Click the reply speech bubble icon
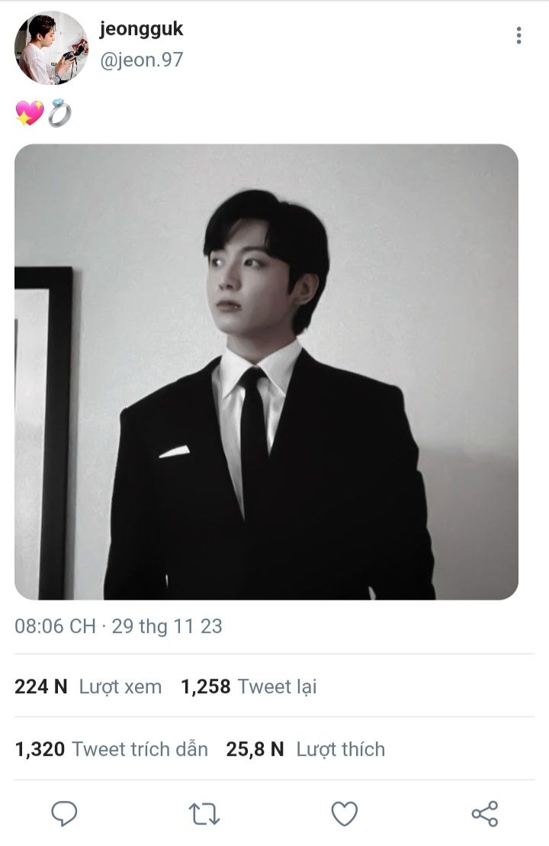 [x=64, y=814]
